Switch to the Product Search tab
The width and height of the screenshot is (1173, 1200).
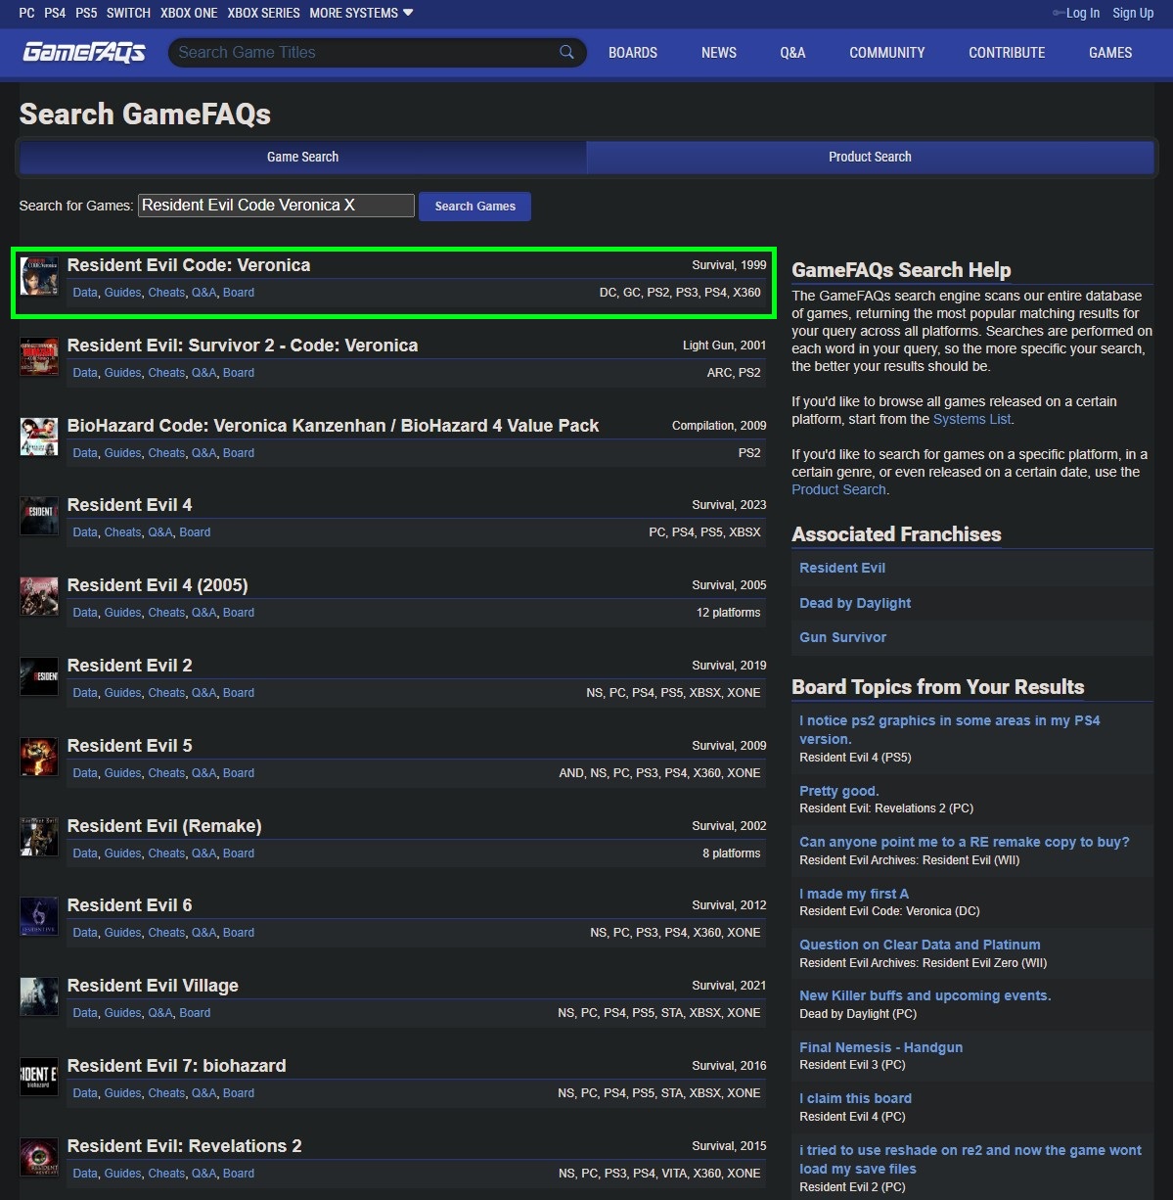870,157
